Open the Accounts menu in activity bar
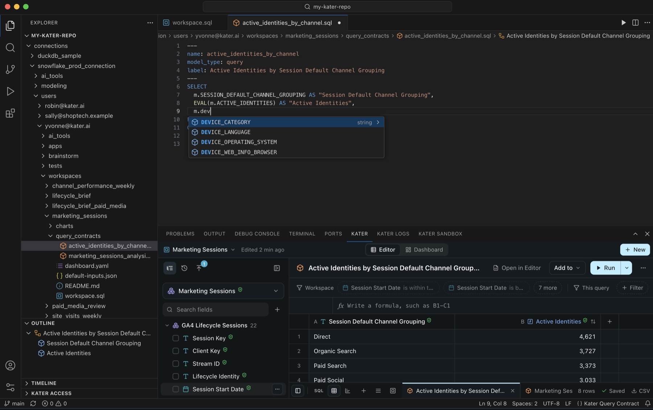This screenshot has height=410, width=653. coord(10,365)
